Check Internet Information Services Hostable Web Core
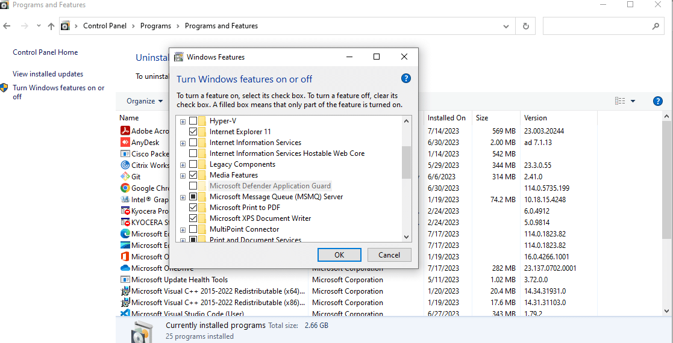Image resolution: width=673 pixels, height=343 pixels. click(x=193, y=153)
